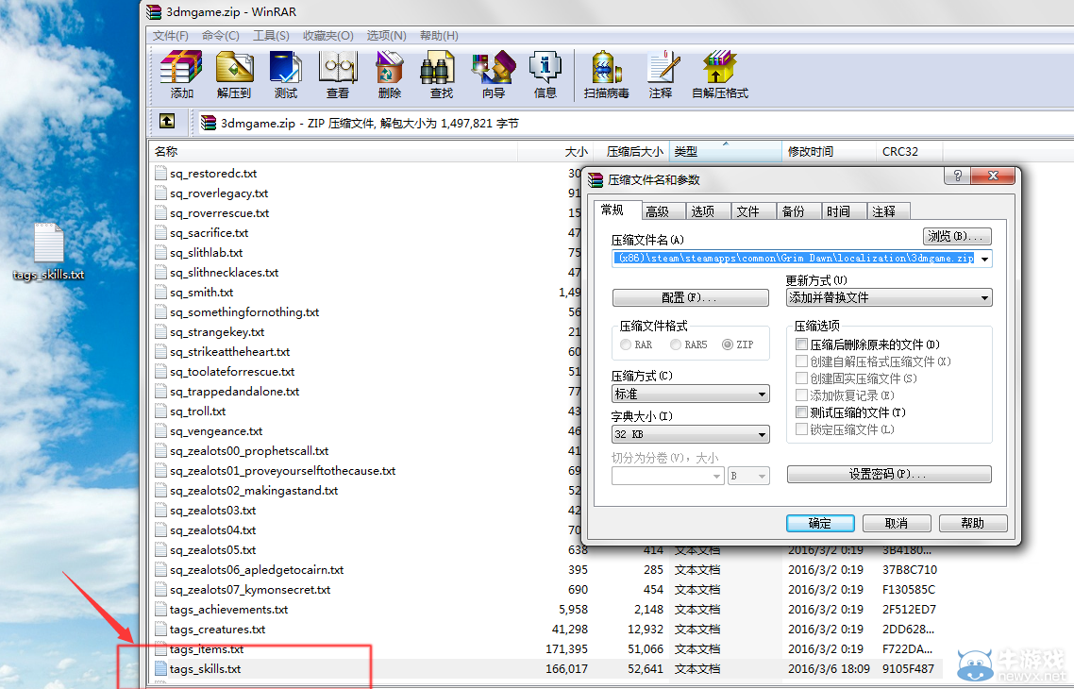This screenshot has width=1074, height=689.
Task: Click the 浏览(B)... button
Action: [957, 236]
